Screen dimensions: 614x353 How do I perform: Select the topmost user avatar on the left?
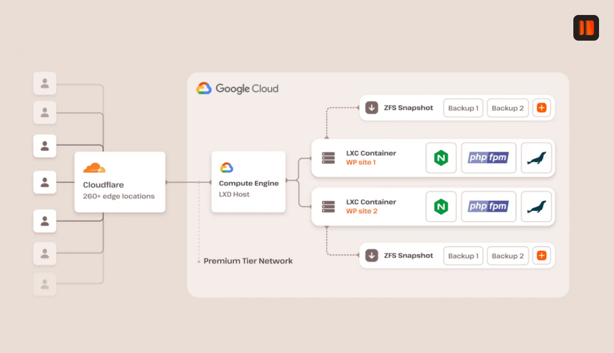click(45, 83)
